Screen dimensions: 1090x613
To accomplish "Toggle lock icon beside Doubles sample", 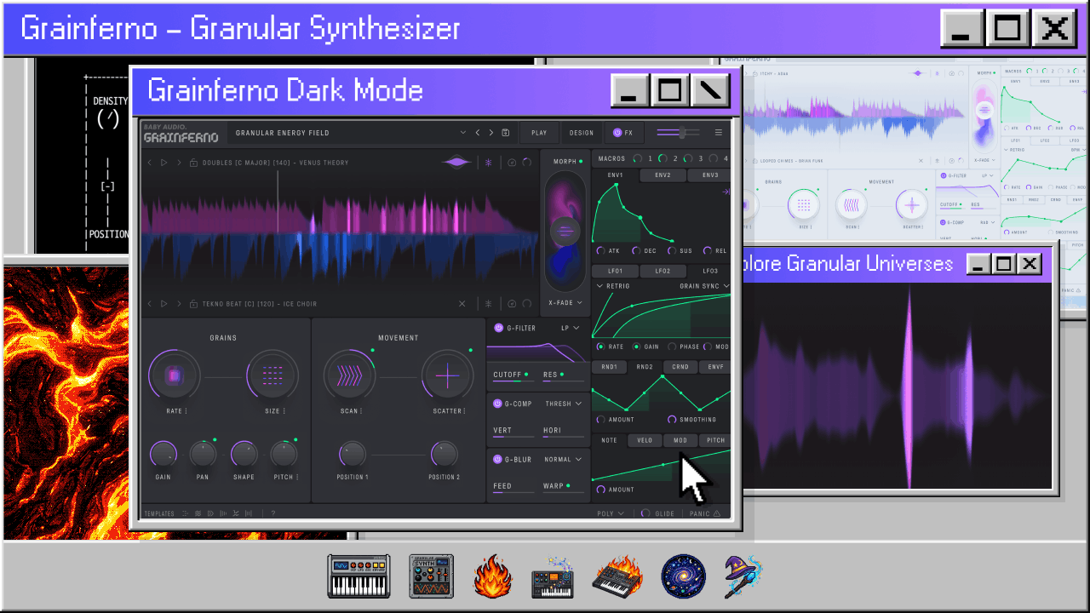I will [193, 163].
